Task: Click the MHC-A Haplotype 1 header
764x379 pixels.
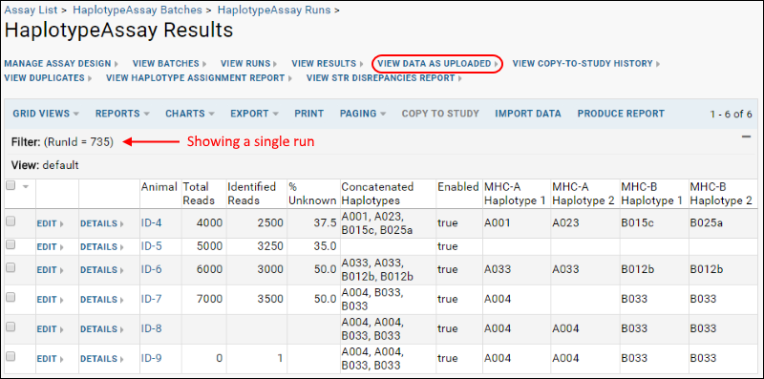Action: (514, 194)
